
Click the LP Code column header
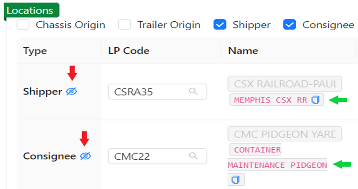(x=129, y=51)
